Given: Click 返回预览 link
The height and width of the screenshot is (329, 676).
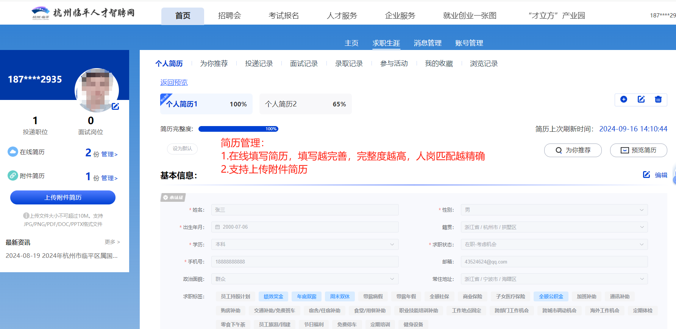Looking at the screenshot, I should [174, 83].
